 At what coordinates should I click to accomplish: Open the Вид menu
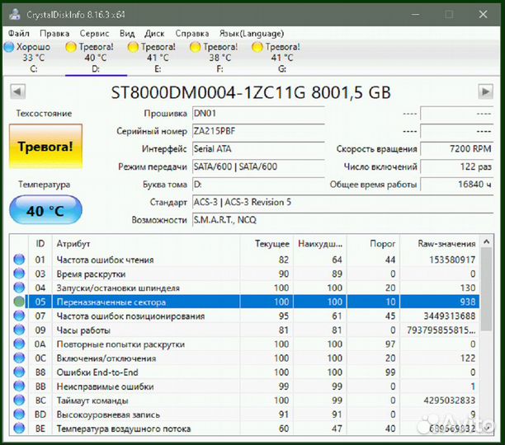coord(127,34)
